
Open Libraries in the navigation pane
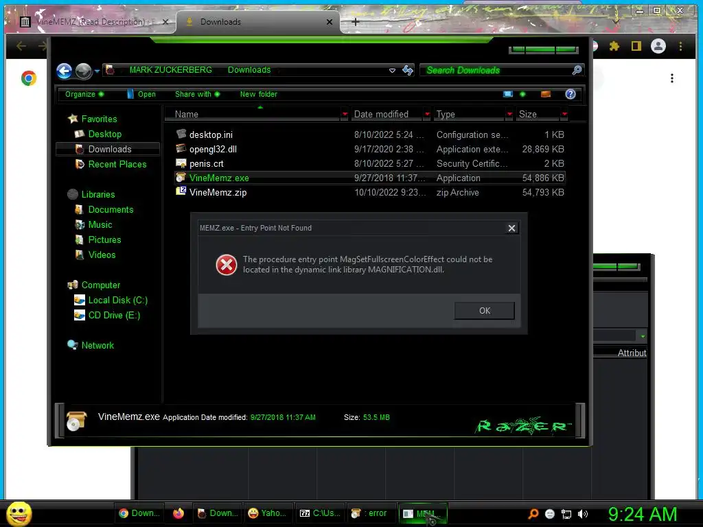[97, 194]
